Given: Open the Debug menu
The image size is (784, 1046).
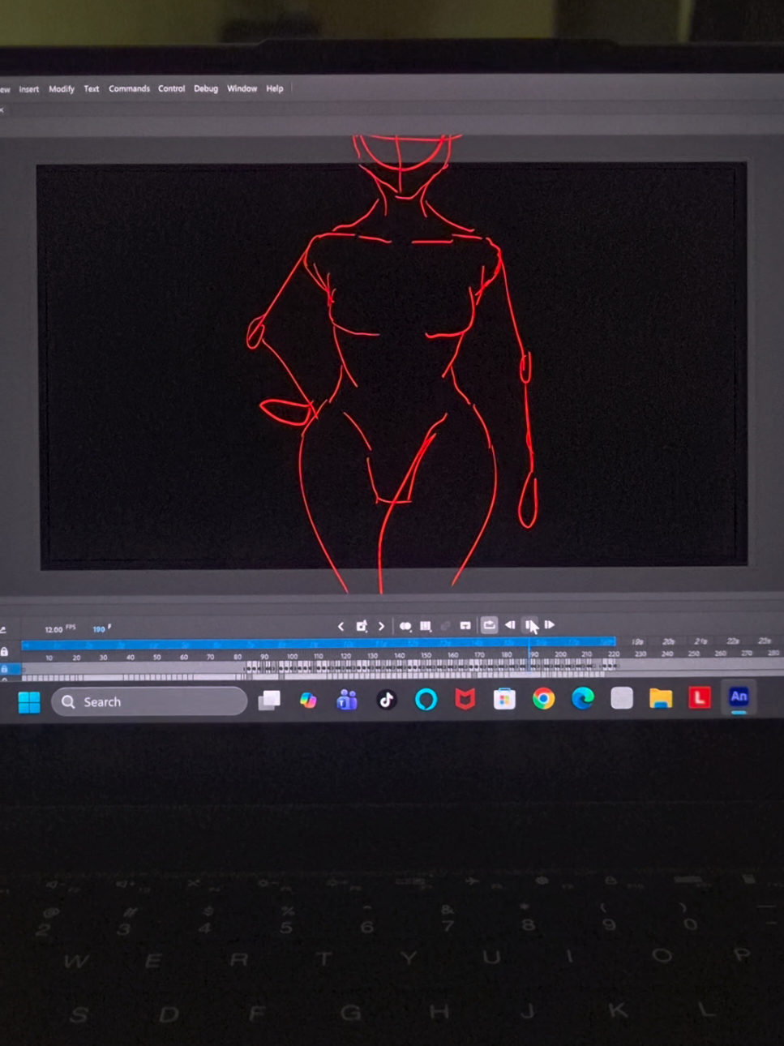Looking at the screenshot, I should [206, 89].
